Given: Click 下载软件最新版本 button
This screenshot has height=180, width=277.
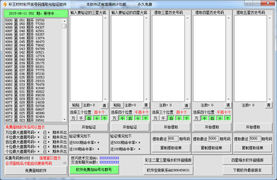Looking at the screenshot, I should tap(247, 170).
